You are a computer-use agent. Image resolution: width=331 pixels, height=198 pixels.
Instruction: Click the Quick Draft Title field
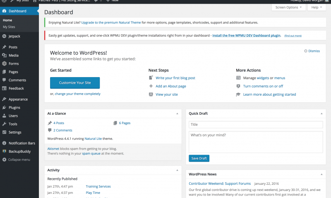pyautogui.click(x=256, y=125)
